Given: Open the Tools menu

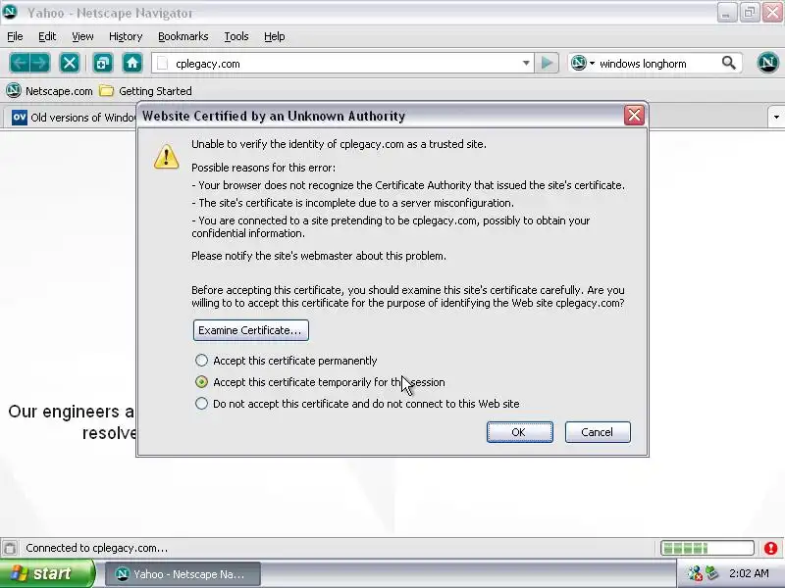Looking at the screenshot, I should (236, 36).
